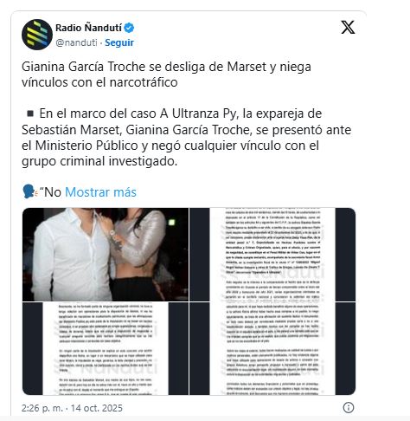Open the @nanduti handle link
The image size is (410, 421).
coord(76,42)
